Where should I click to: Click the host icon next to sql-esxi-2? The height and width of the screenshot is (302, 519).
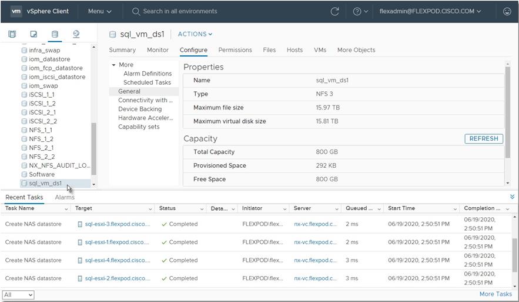coord(80,279)
